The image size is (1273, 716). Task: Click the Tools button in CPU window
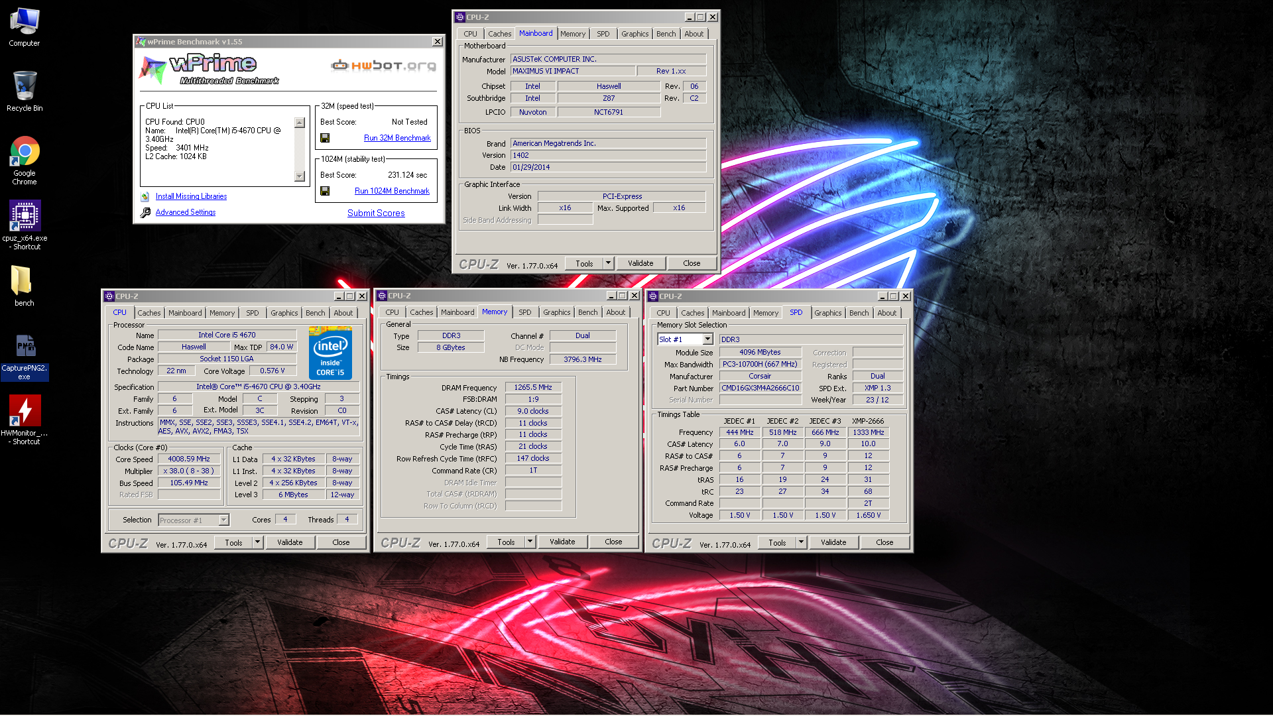233,542
